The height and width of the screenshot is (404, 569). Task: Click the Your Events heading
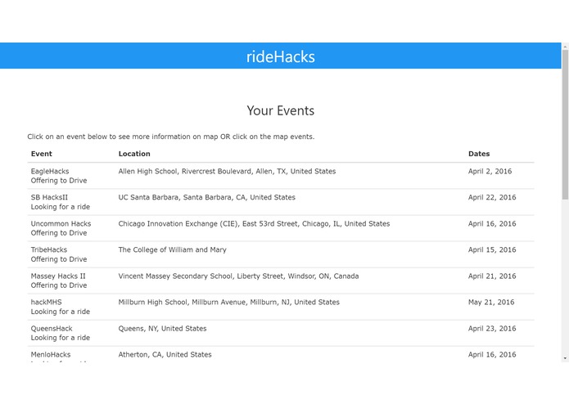[281, 110]
